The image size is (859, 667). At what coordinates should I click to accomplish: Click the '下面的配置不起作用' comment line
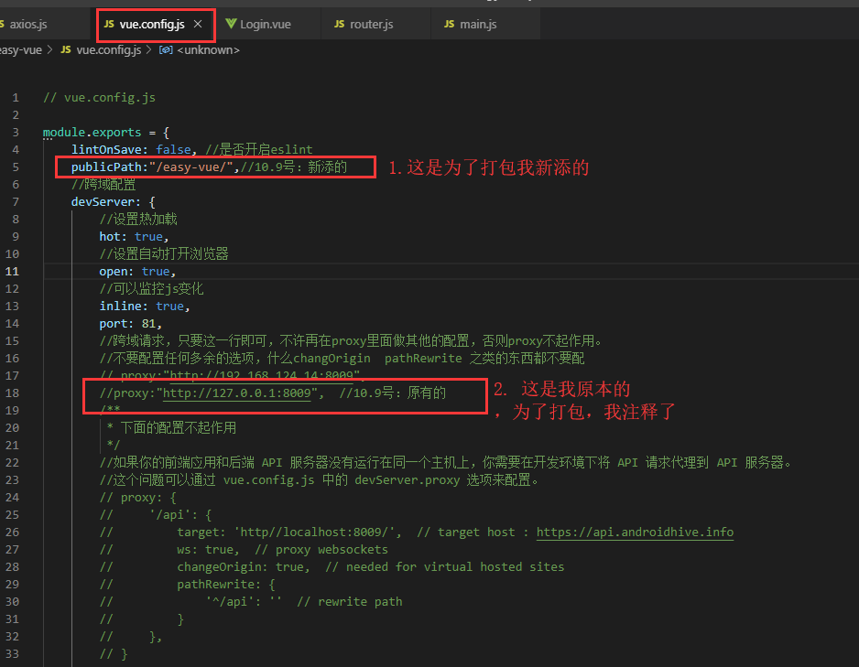pyautogui.click(x=172, y=427)
